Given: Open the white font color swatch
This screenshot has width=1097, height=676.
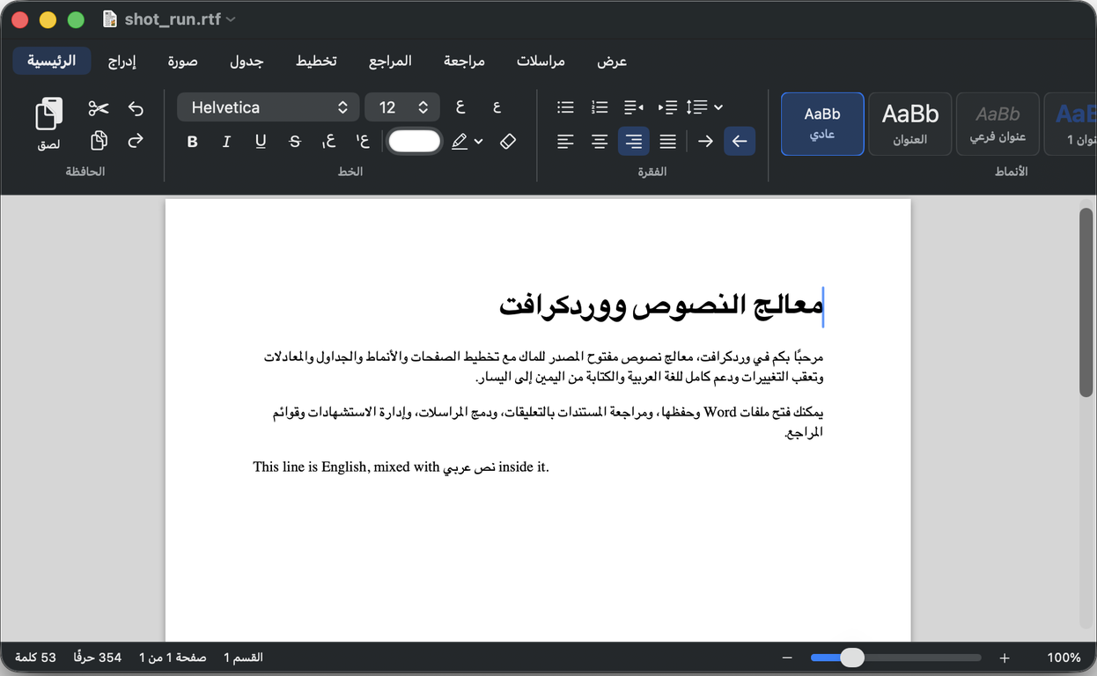Looking at the screenshot, I should (x=414, y=142).
